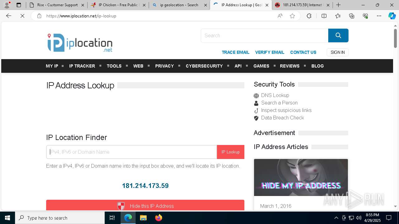Viewport: 399px width, 224px height.
Task: Focus the site Search input field
Action: click(265, 35)
